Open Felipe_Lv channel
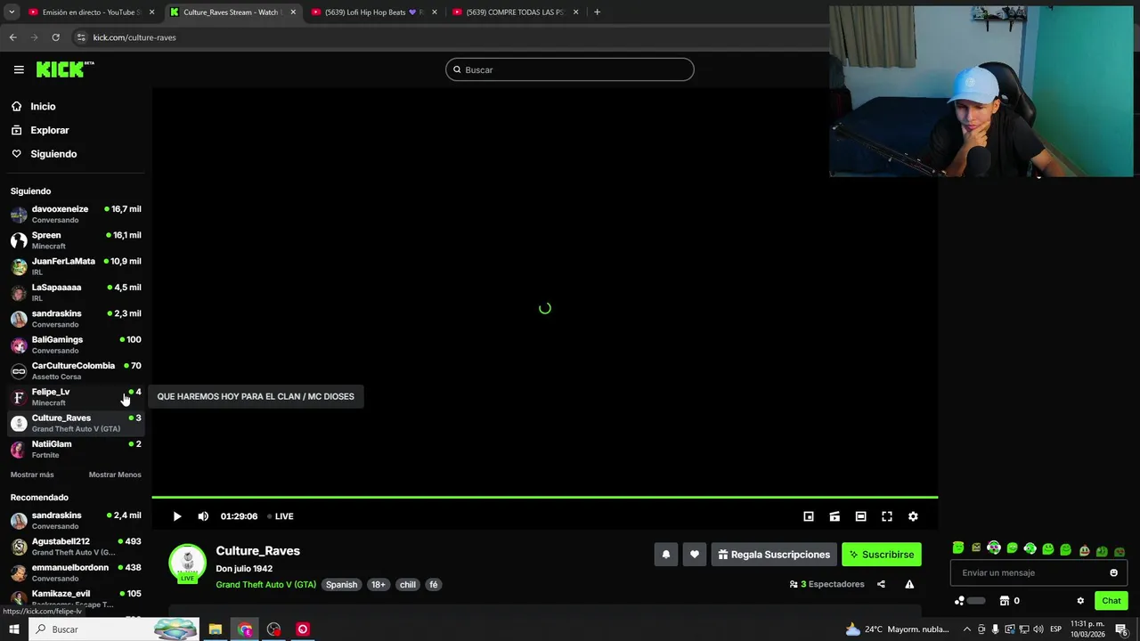Screen dimensions: 1140x641 tap(76, 396)
